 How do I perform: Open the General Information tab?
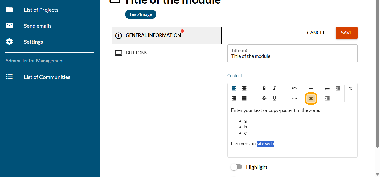(153, 35)
